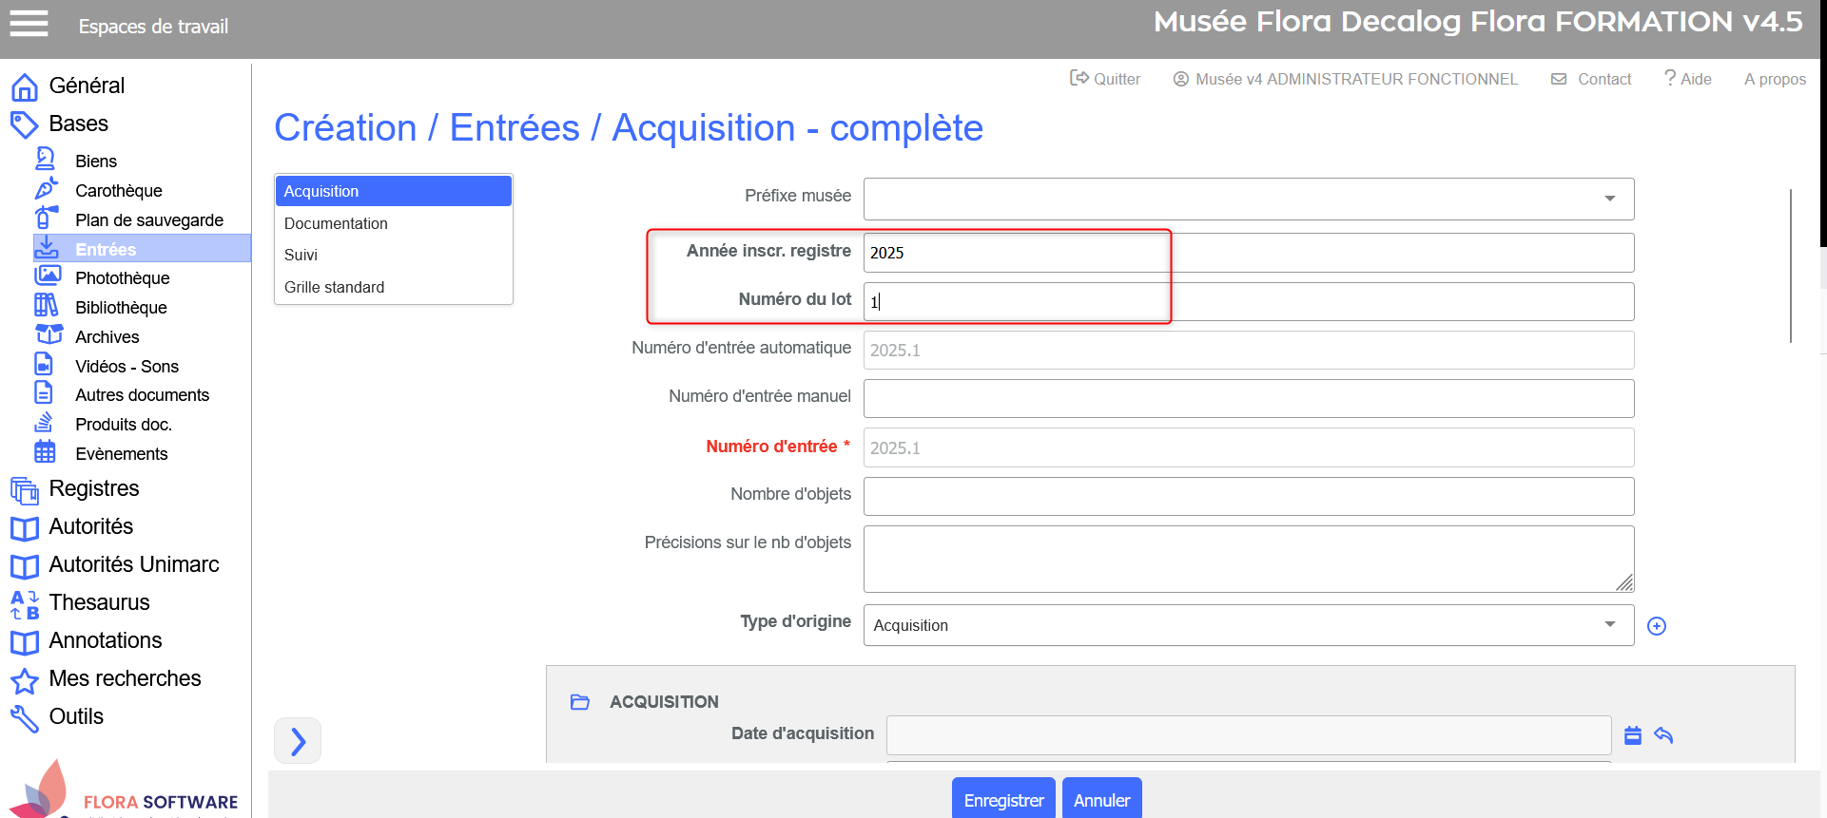Click the Autorités book icon
The height and width of the screenshot is (818, 1827).
click(25, 528)
